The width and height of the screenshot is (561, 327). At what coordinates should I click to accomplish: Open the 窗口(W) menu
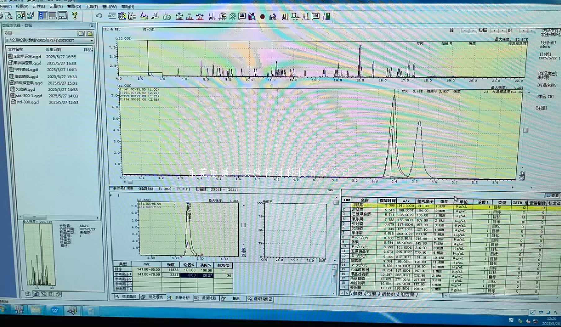pos(108,7)
